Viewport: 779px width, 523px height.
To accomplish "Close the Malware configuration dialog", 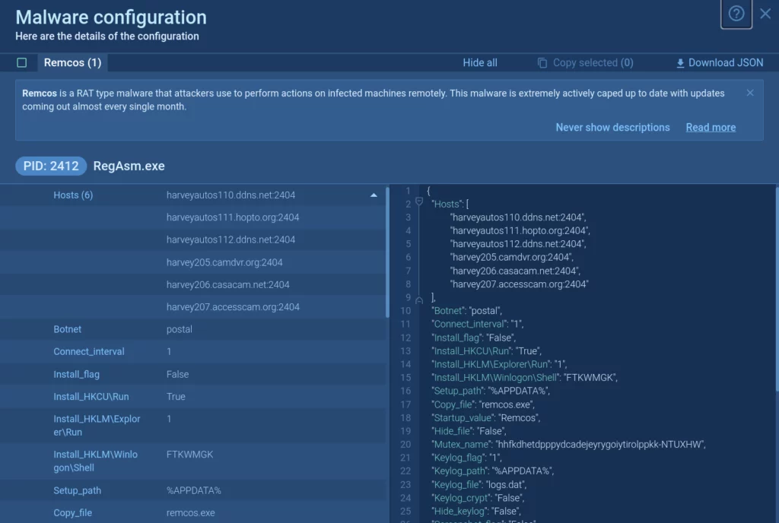I will [x=765, y=14].
